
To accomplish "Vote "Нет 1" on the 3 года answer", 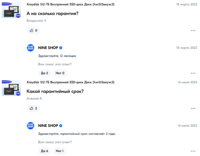I will (x=60, y=151).
